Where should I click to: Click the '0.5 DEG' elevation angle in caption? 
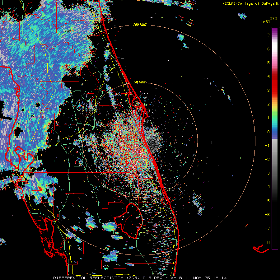click(152, 278)
